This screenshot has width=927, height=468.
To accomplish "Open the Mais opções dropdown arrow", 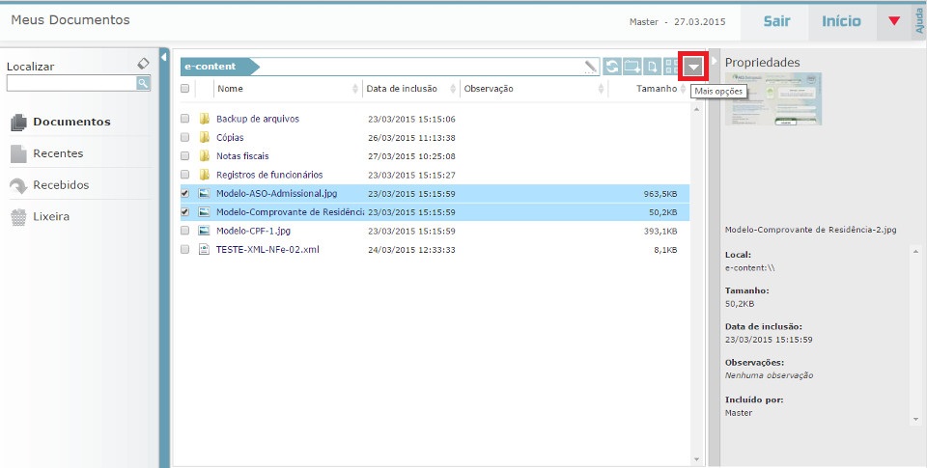I will click(693, 67).
